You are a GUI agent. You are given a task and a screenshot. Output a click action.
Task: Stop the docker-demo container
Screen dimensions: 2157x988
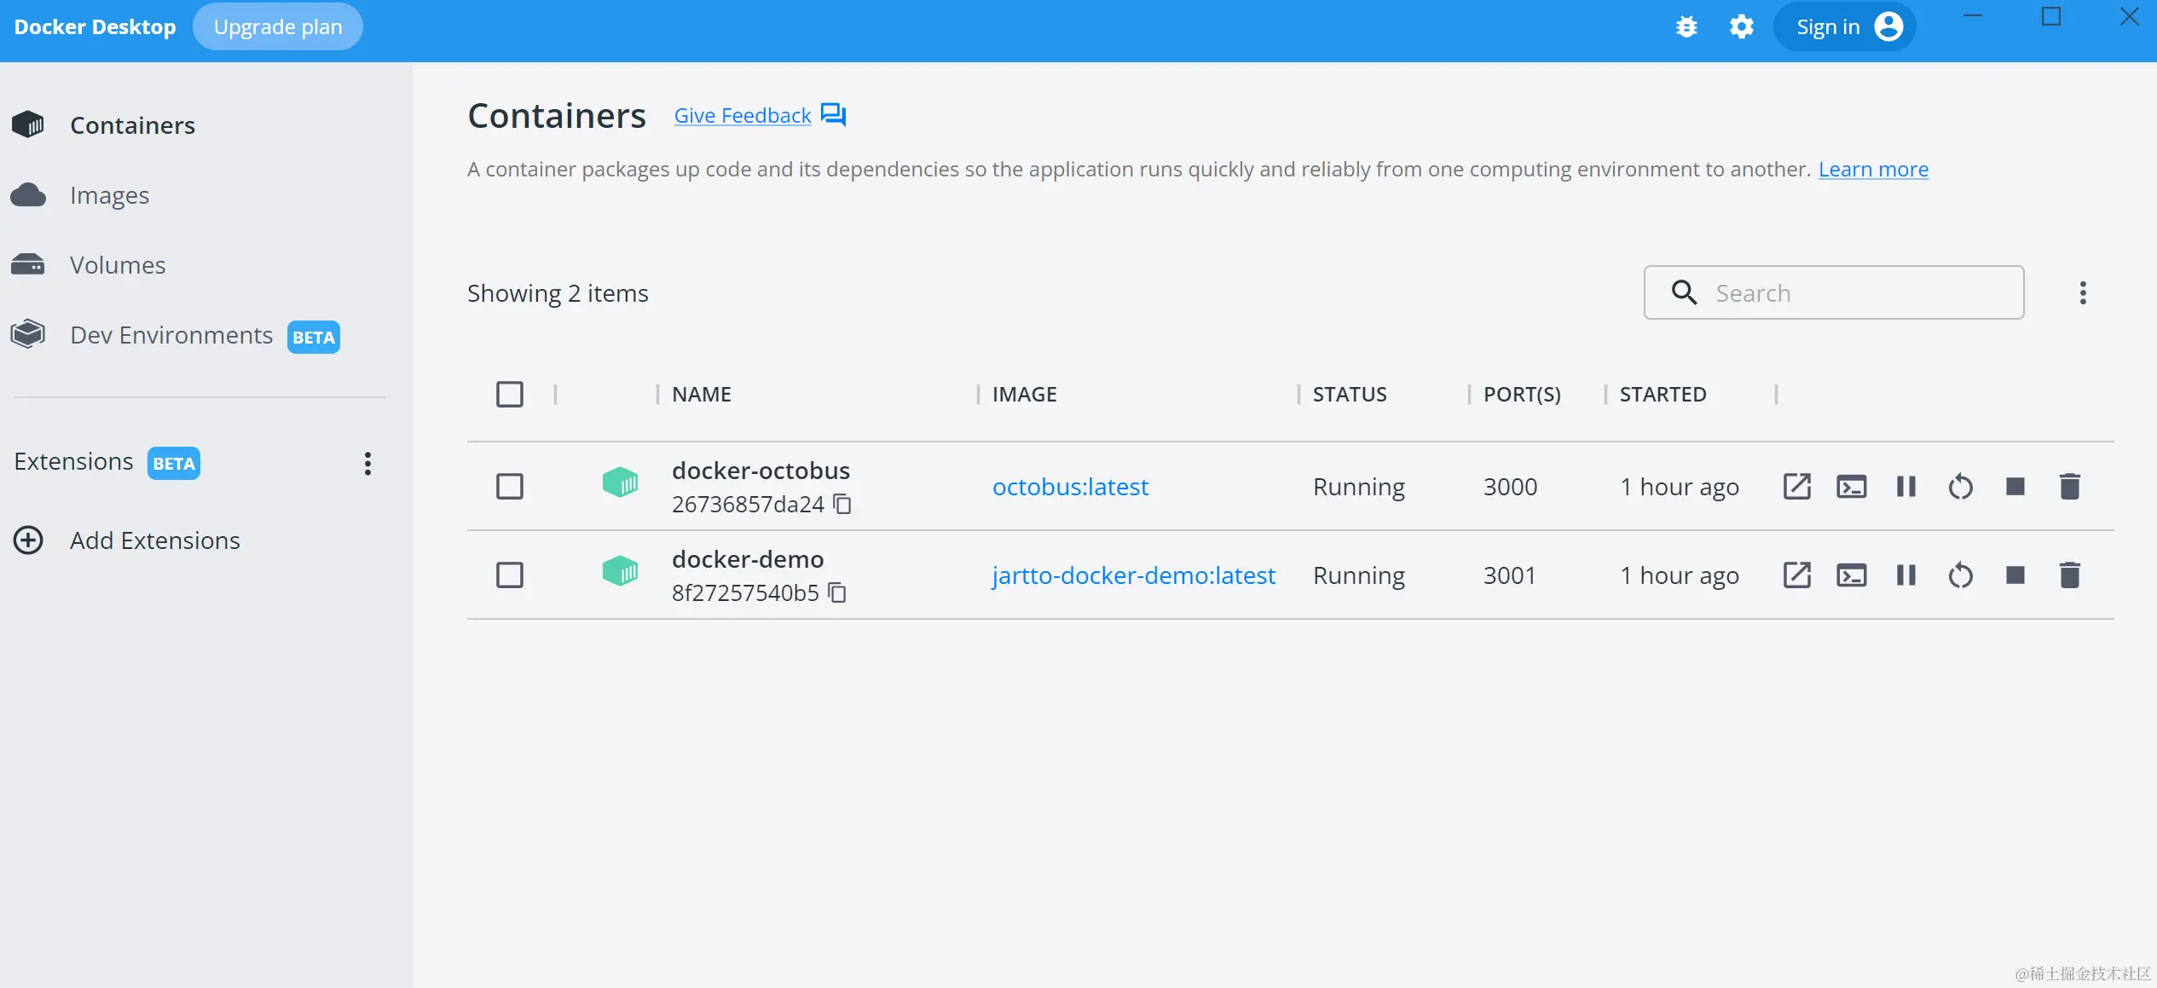[2015, 575]
